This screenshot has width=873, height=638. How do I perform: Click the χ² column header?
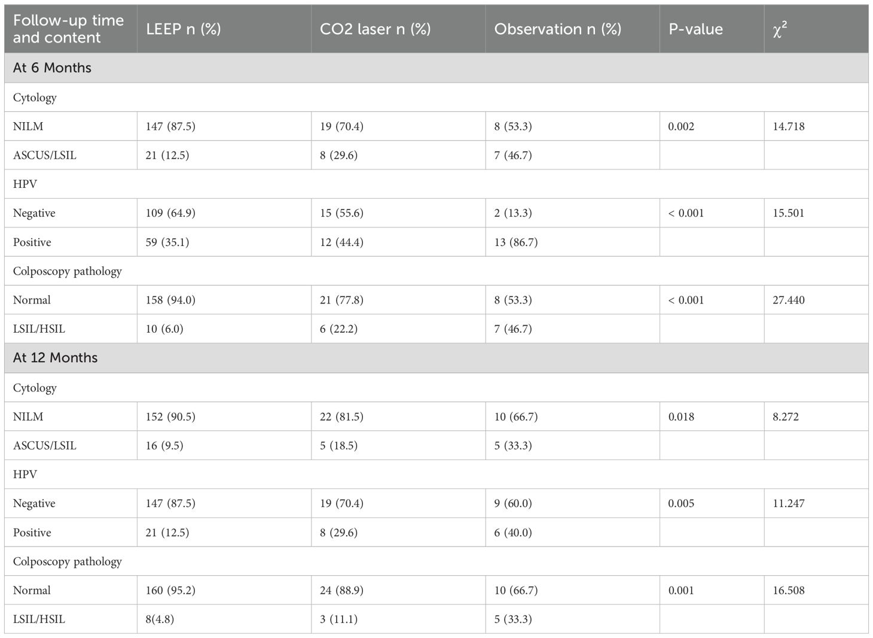click(780, 29)
